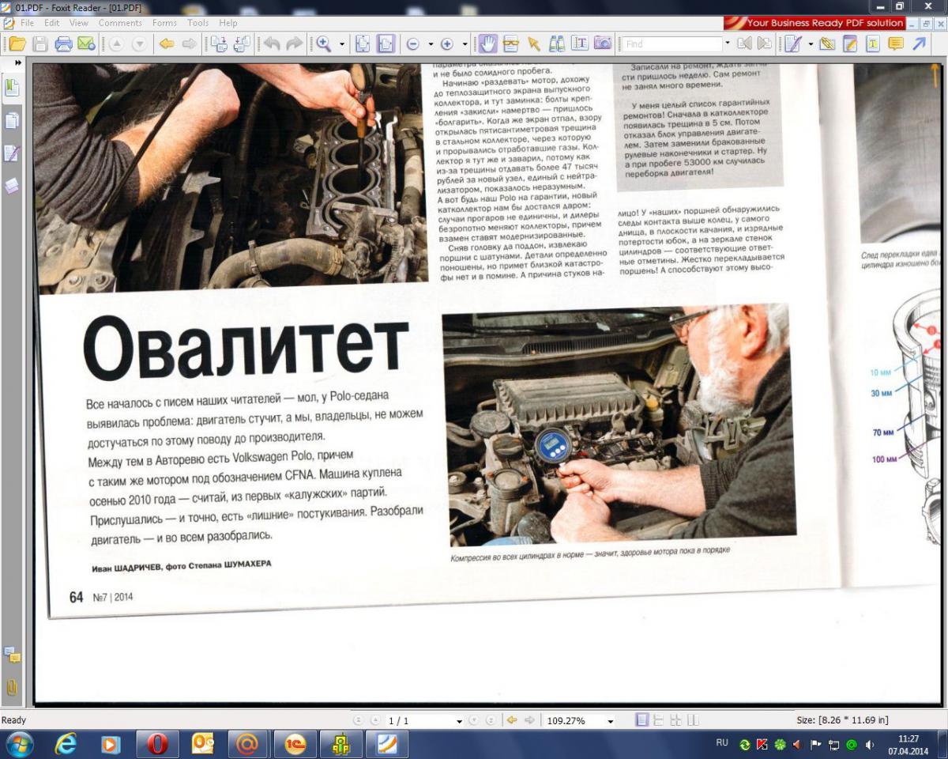
Task: Click the export pages toolbar icon
Action: pos(218,43)
